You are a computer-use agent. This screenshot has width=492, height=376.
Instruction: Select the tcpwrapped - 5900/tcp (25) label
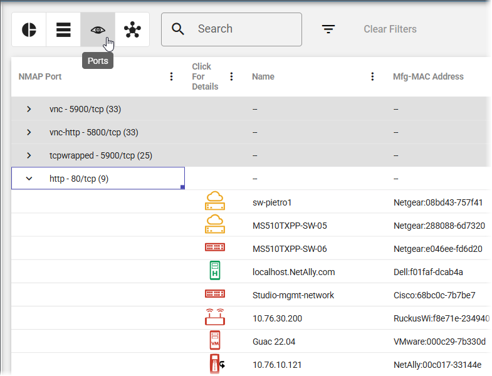point(101,155)
